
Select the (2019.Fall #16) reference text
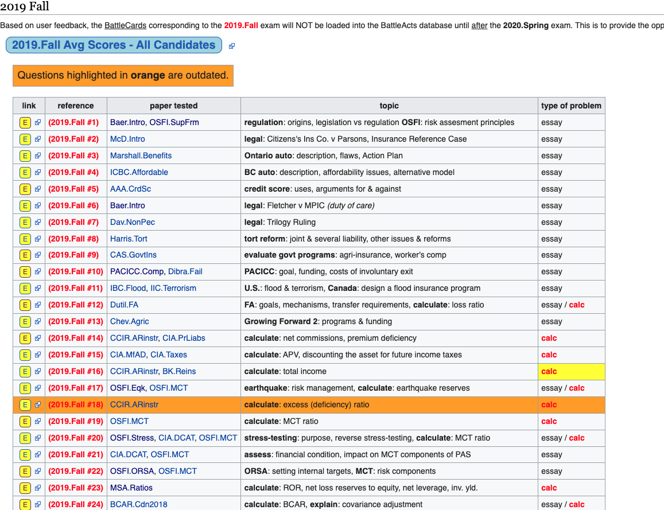click(76, 371)
